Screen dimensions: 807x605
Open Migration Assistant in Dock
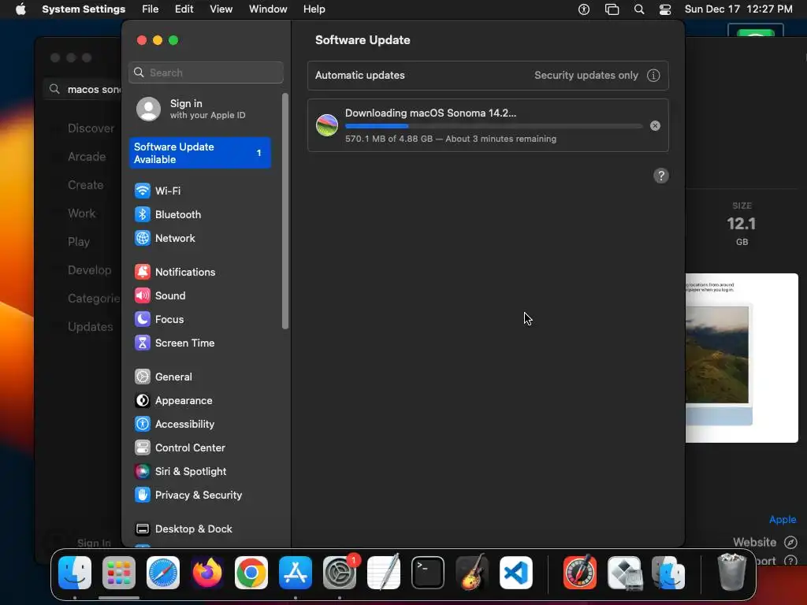[x=668, y=573]
